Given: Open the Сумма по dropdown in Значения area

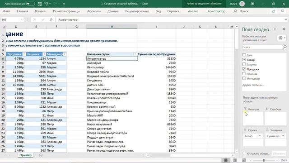Looking at the screenshot, I should pos(283,136).
